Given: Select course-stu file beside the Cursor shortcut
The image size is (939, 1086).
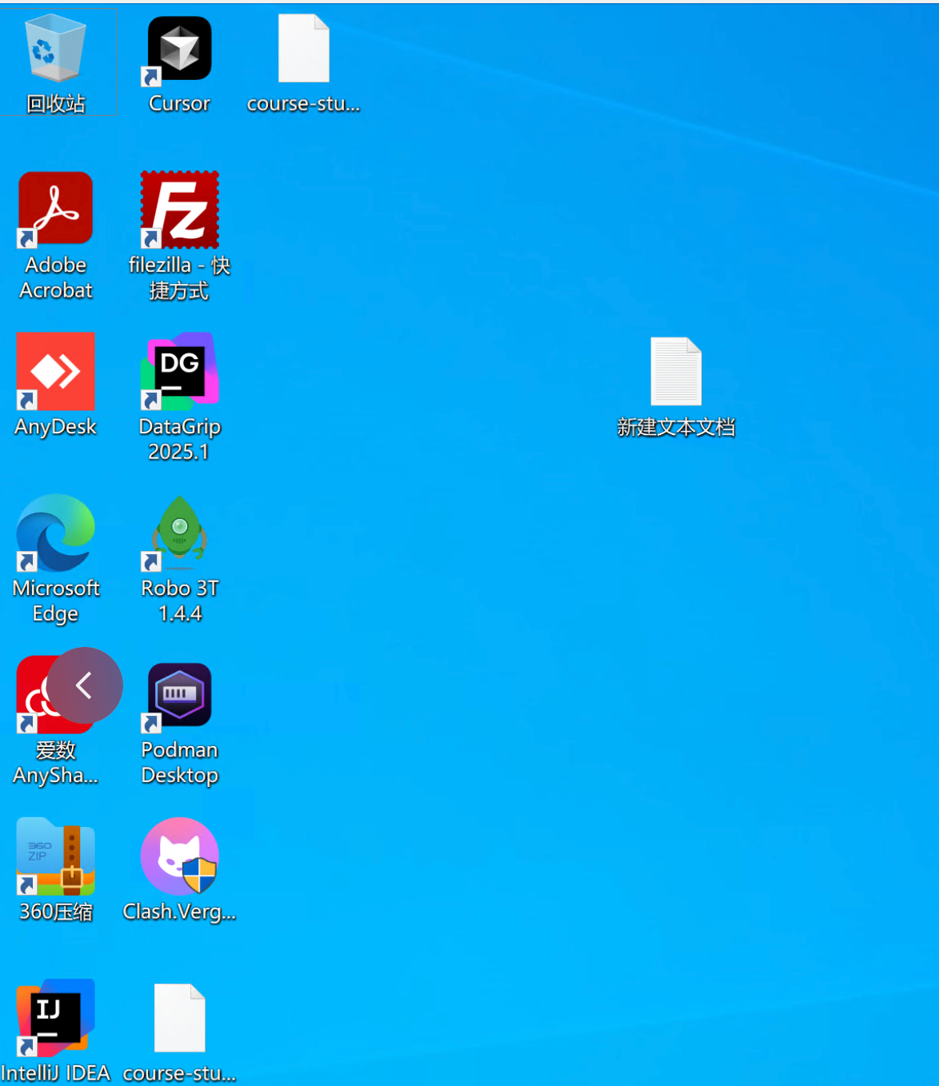Looking at the screenshot, I should [303, 50].
